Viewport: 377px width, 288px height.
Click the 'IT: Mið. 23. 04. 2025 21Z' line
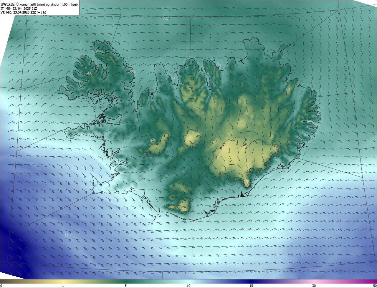[19, 9]
